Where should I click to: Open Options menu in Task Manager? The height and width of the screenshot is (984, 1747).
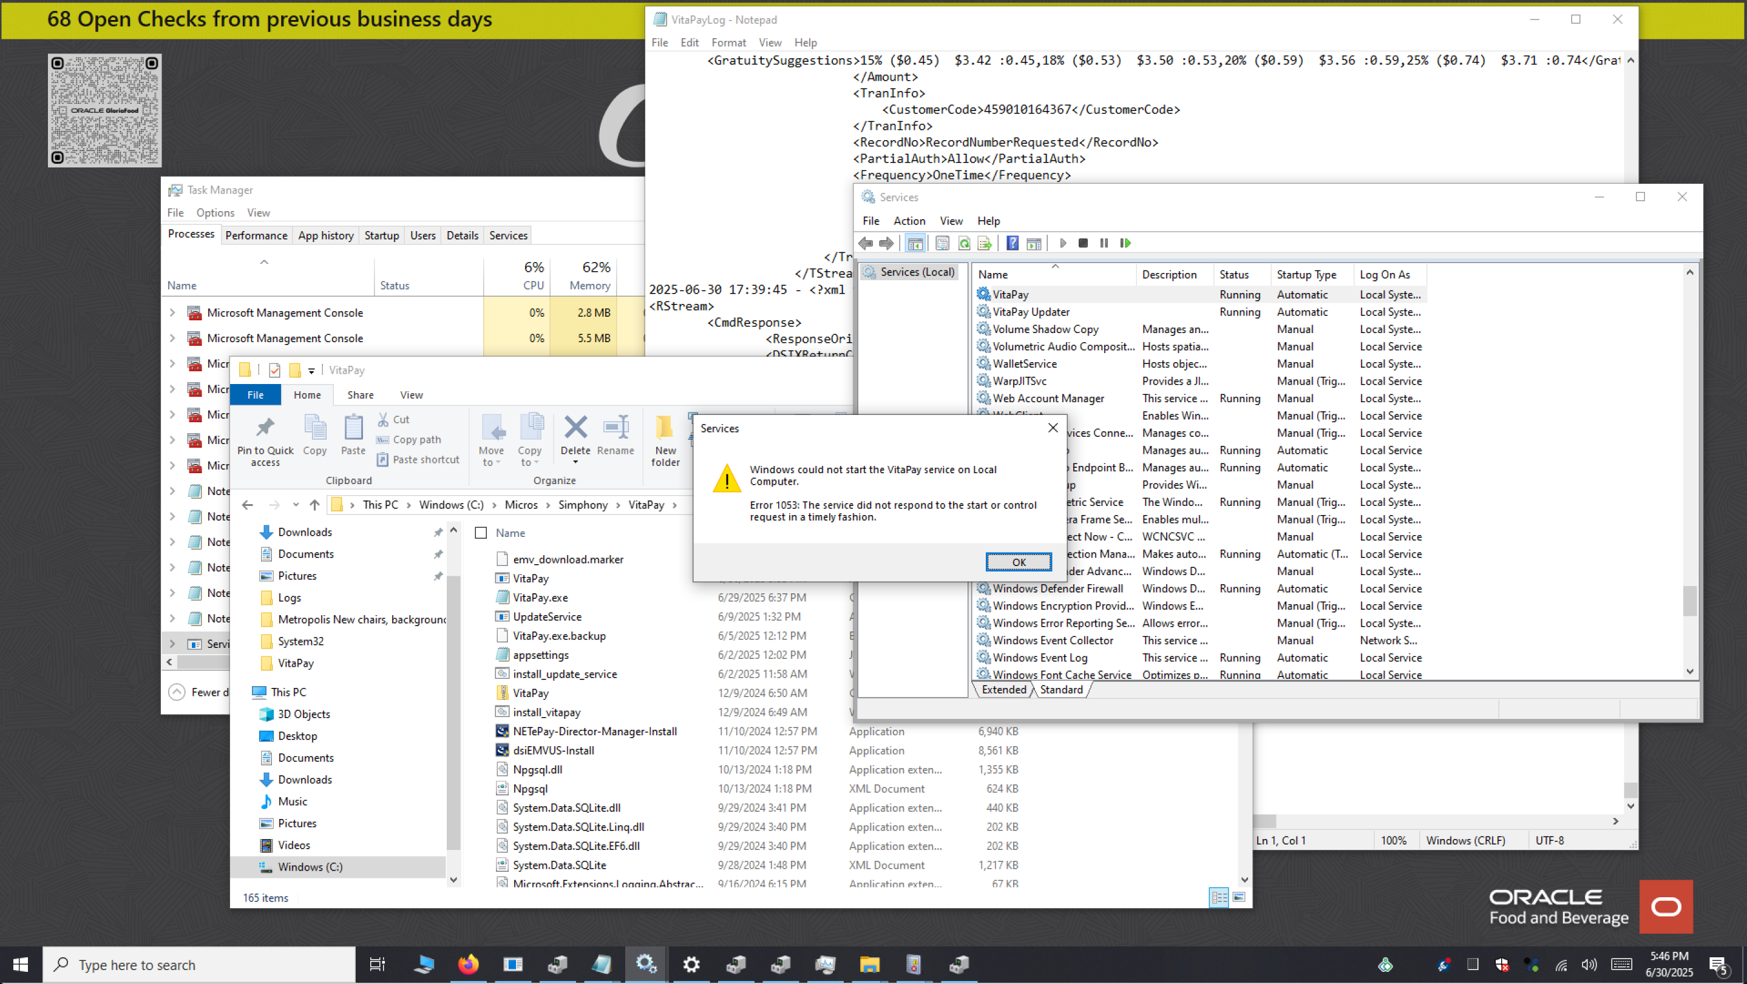215,213
